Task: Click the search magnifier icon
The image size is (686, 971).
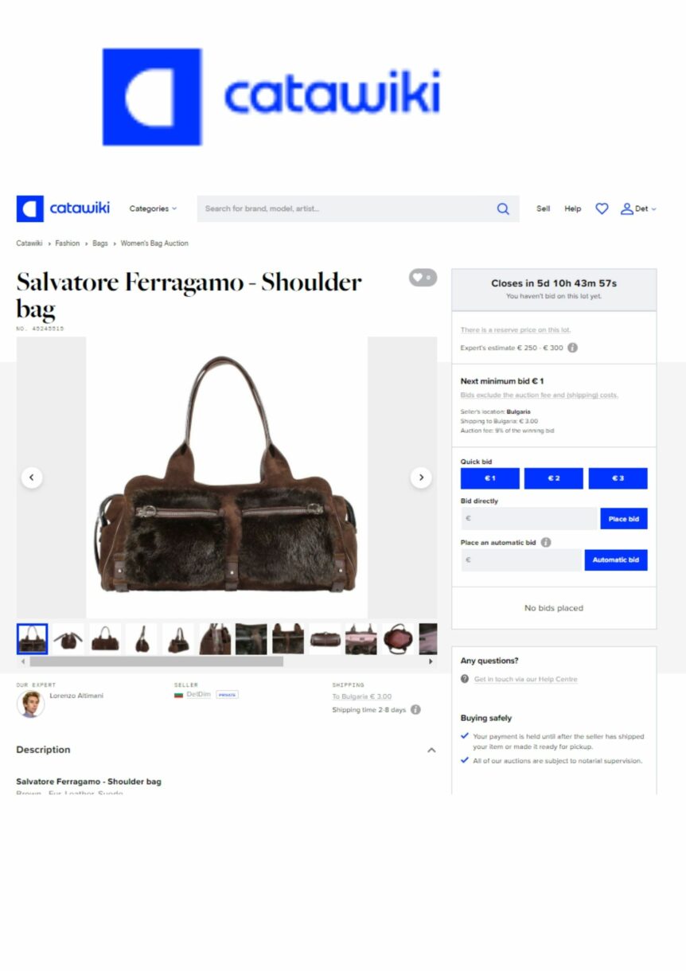Action: click(x=503, y=209)
